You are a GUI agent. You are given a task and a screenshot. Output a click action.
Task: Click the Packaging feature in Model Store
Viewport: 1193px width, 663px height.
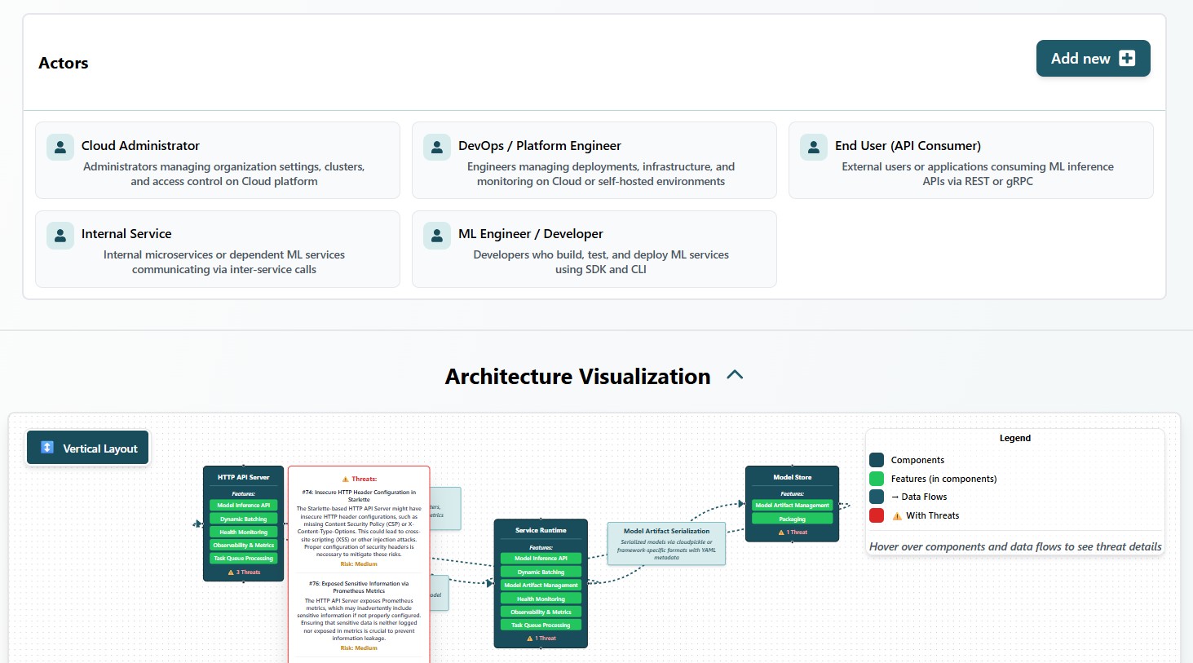click(x=792, y=518)
